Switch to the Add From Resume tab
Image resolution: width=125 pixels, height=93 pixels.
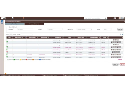tap(14, 24)
